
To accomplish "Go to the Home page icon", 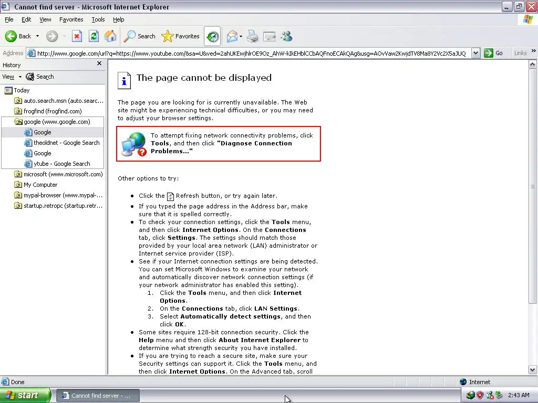I will (110, 36).
